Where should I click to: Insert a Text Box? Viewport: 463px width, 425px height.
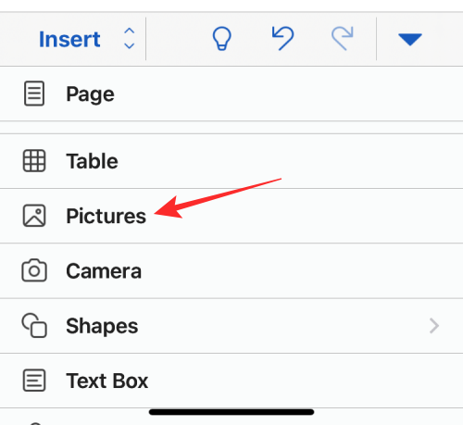coord(231,381)
